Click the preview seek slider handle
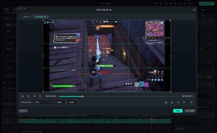 pyautogui.click(x=83, y=96)
